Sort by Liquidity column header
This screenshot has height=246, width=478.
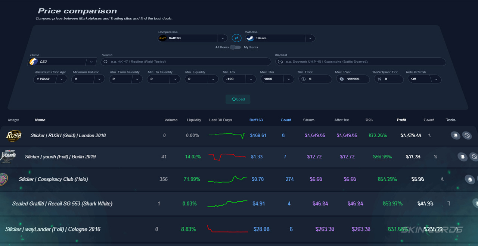[194, 120]
